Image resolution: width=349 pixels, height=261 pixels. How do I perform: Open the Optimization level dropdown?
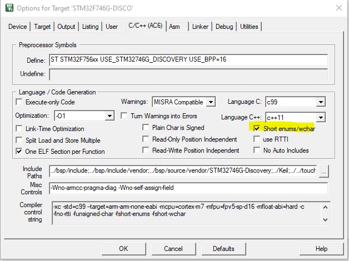(109, 116)
